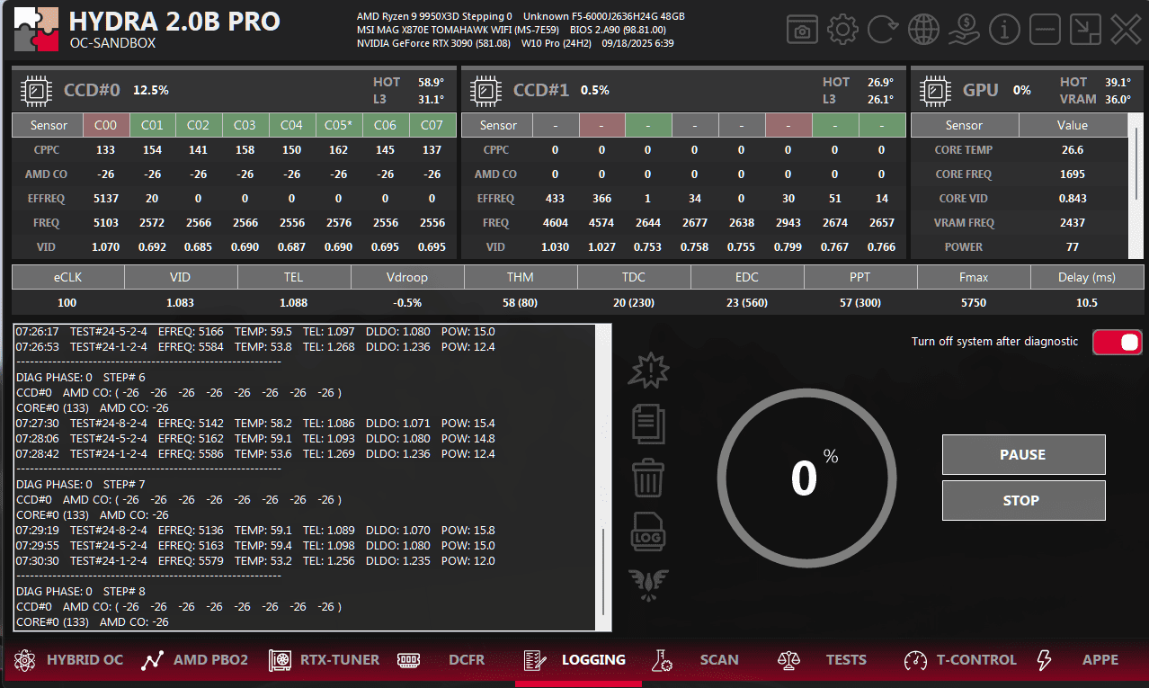Image resolution: width=1149 pixels, height=688 pixels.
Task: Click the 07:30:30 TEST#24-1-2-4 log line
Action: [x=255, y=561]
